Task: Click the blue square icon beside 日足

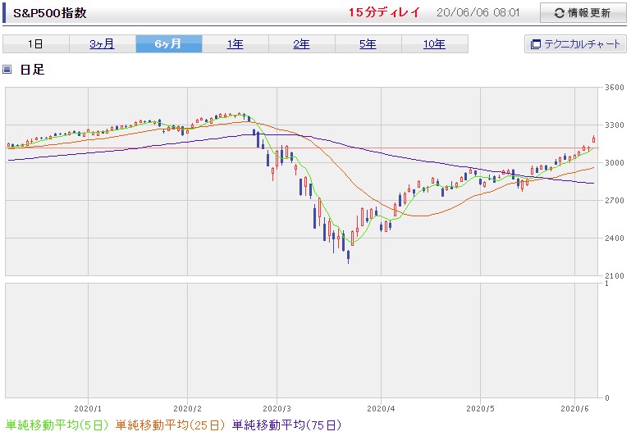Action: (7, 70)
